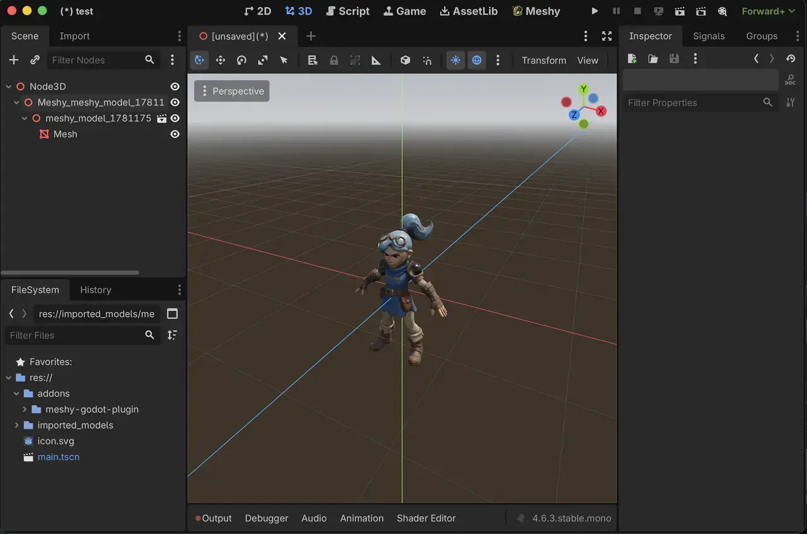Click the list selectable nodes tool
This screenshot has height=534, width=807.
pos(313,60)
